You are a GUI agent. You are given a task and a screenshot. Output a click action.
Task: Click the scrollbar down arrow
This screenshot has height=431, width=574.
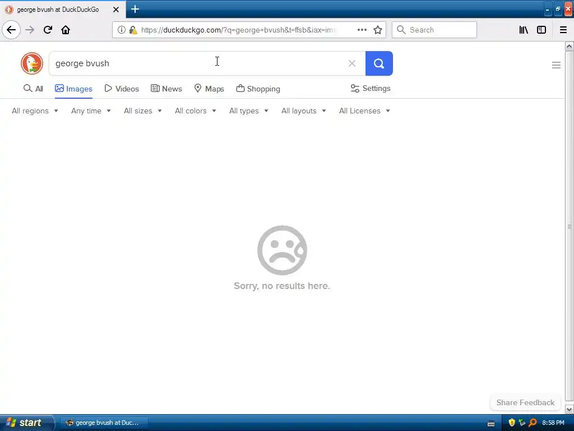click(570, 409)
